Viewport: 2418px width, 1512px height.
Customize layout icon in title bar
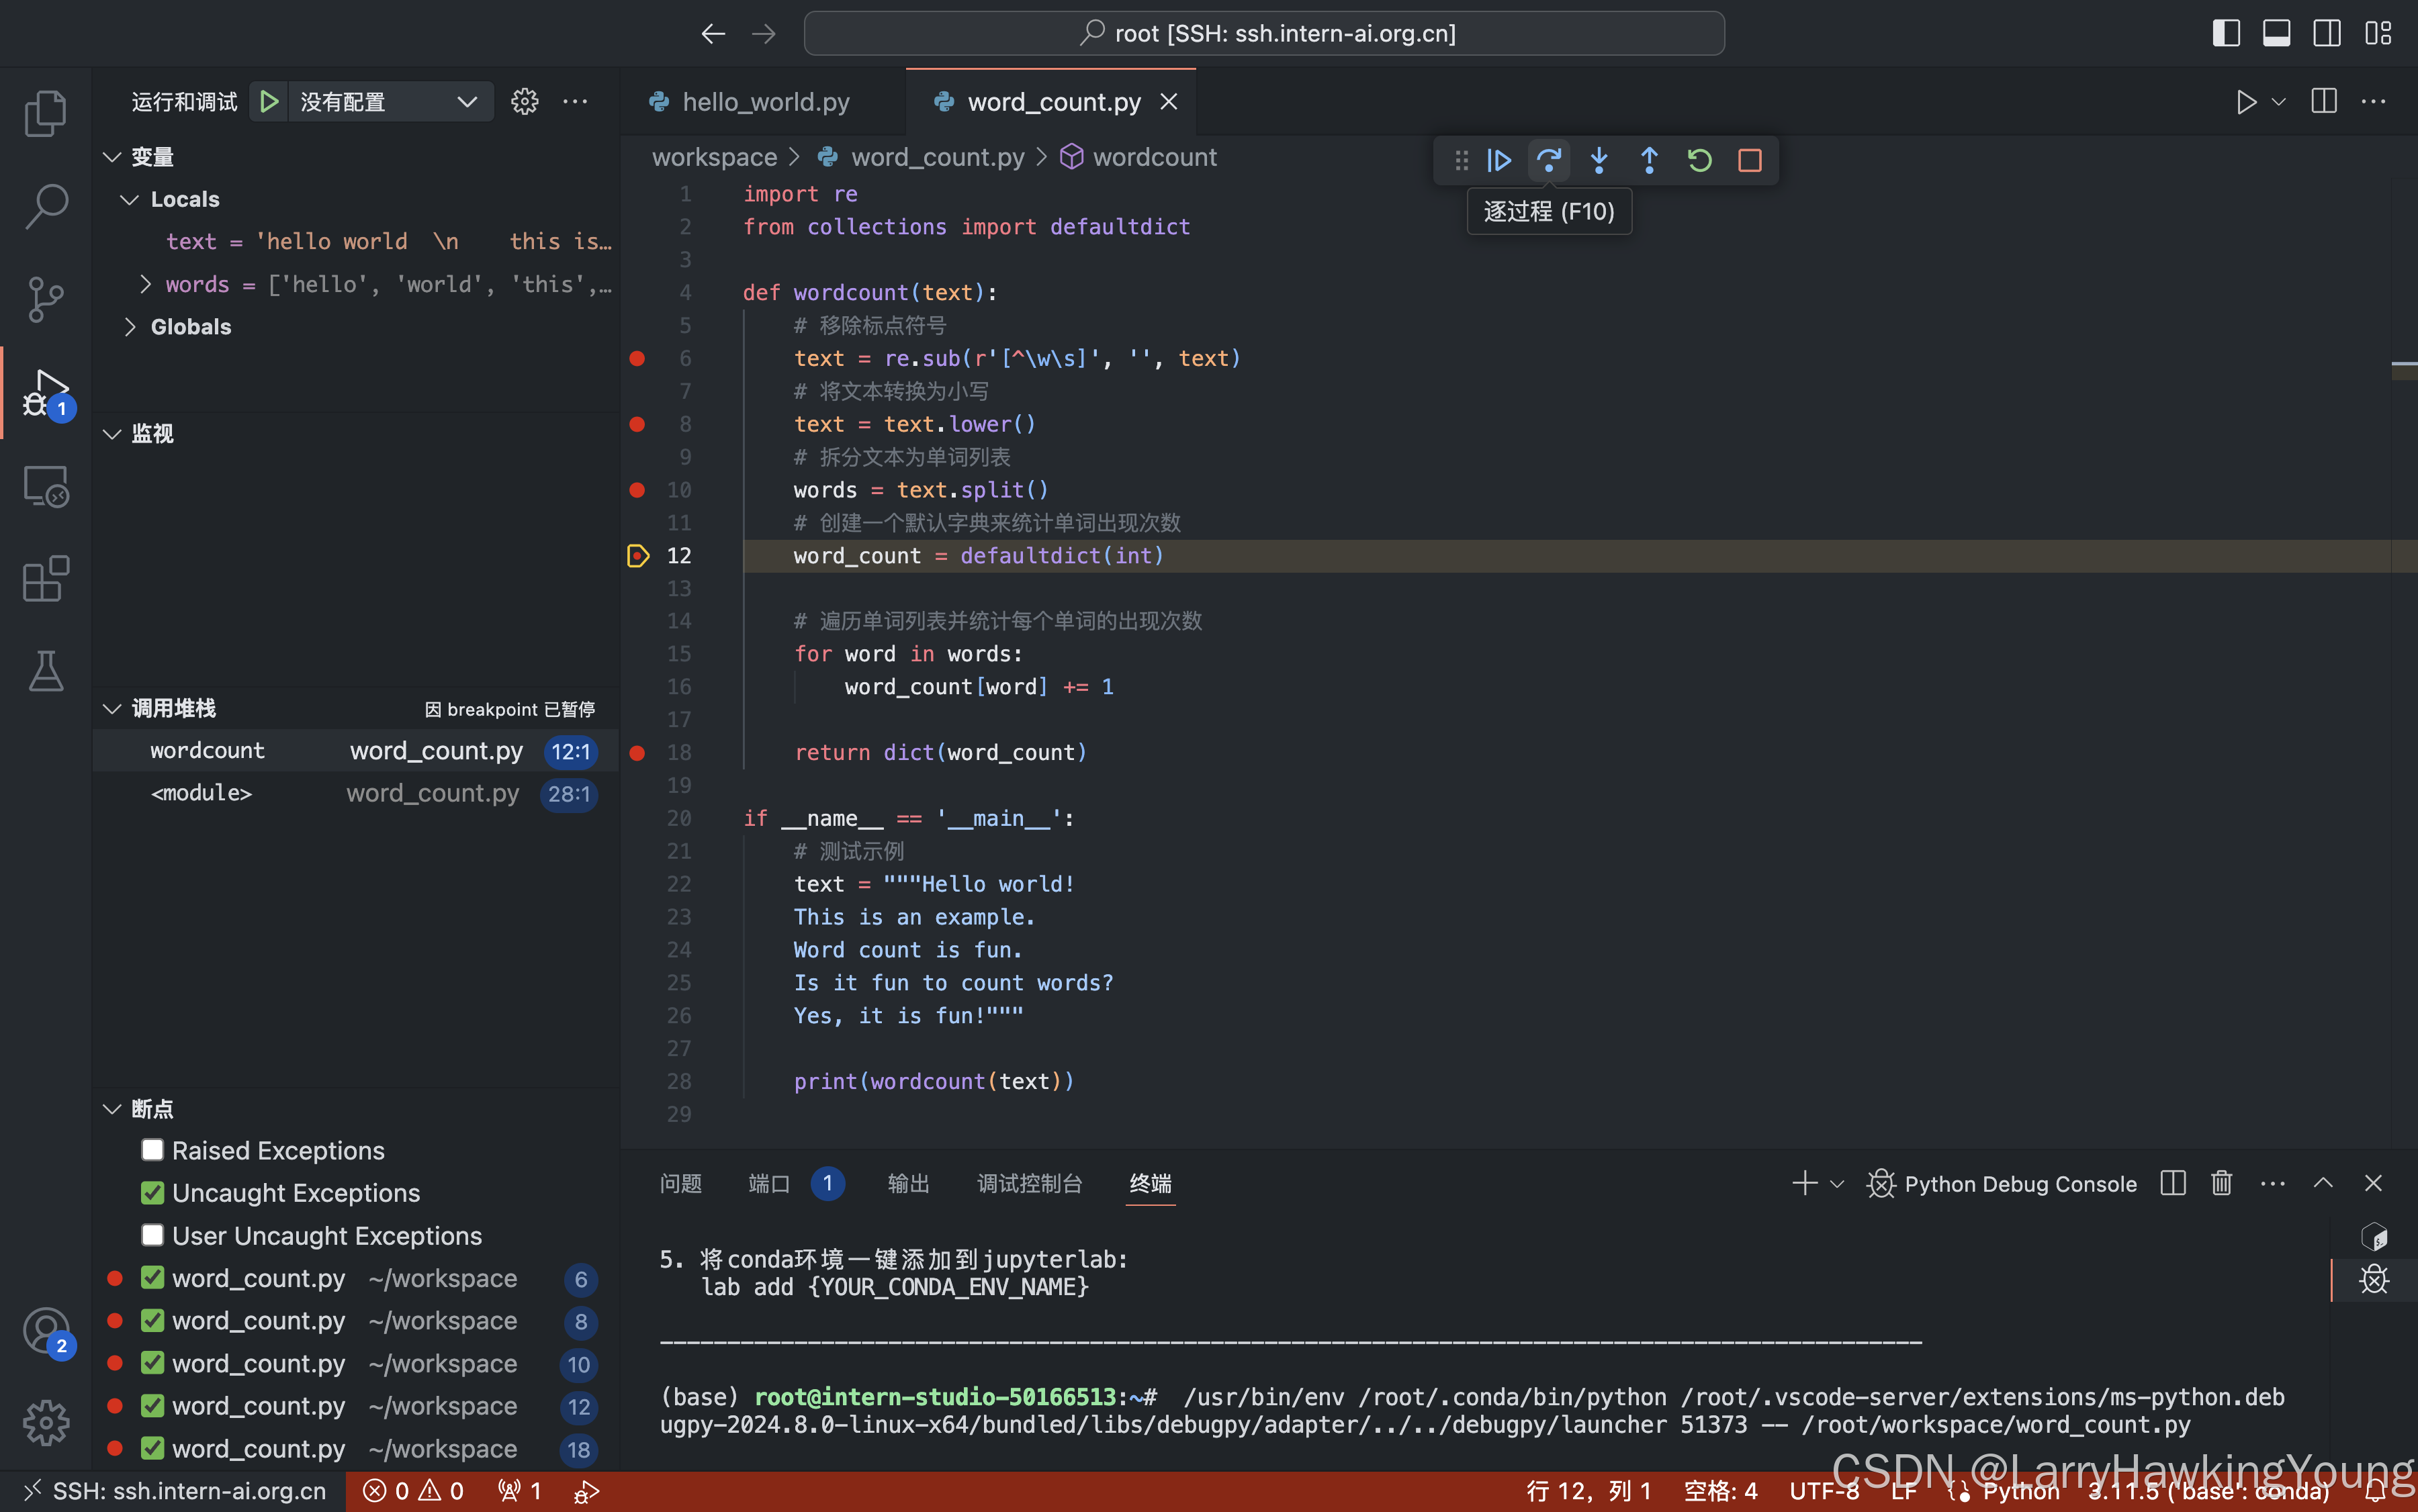[2377, 33]
